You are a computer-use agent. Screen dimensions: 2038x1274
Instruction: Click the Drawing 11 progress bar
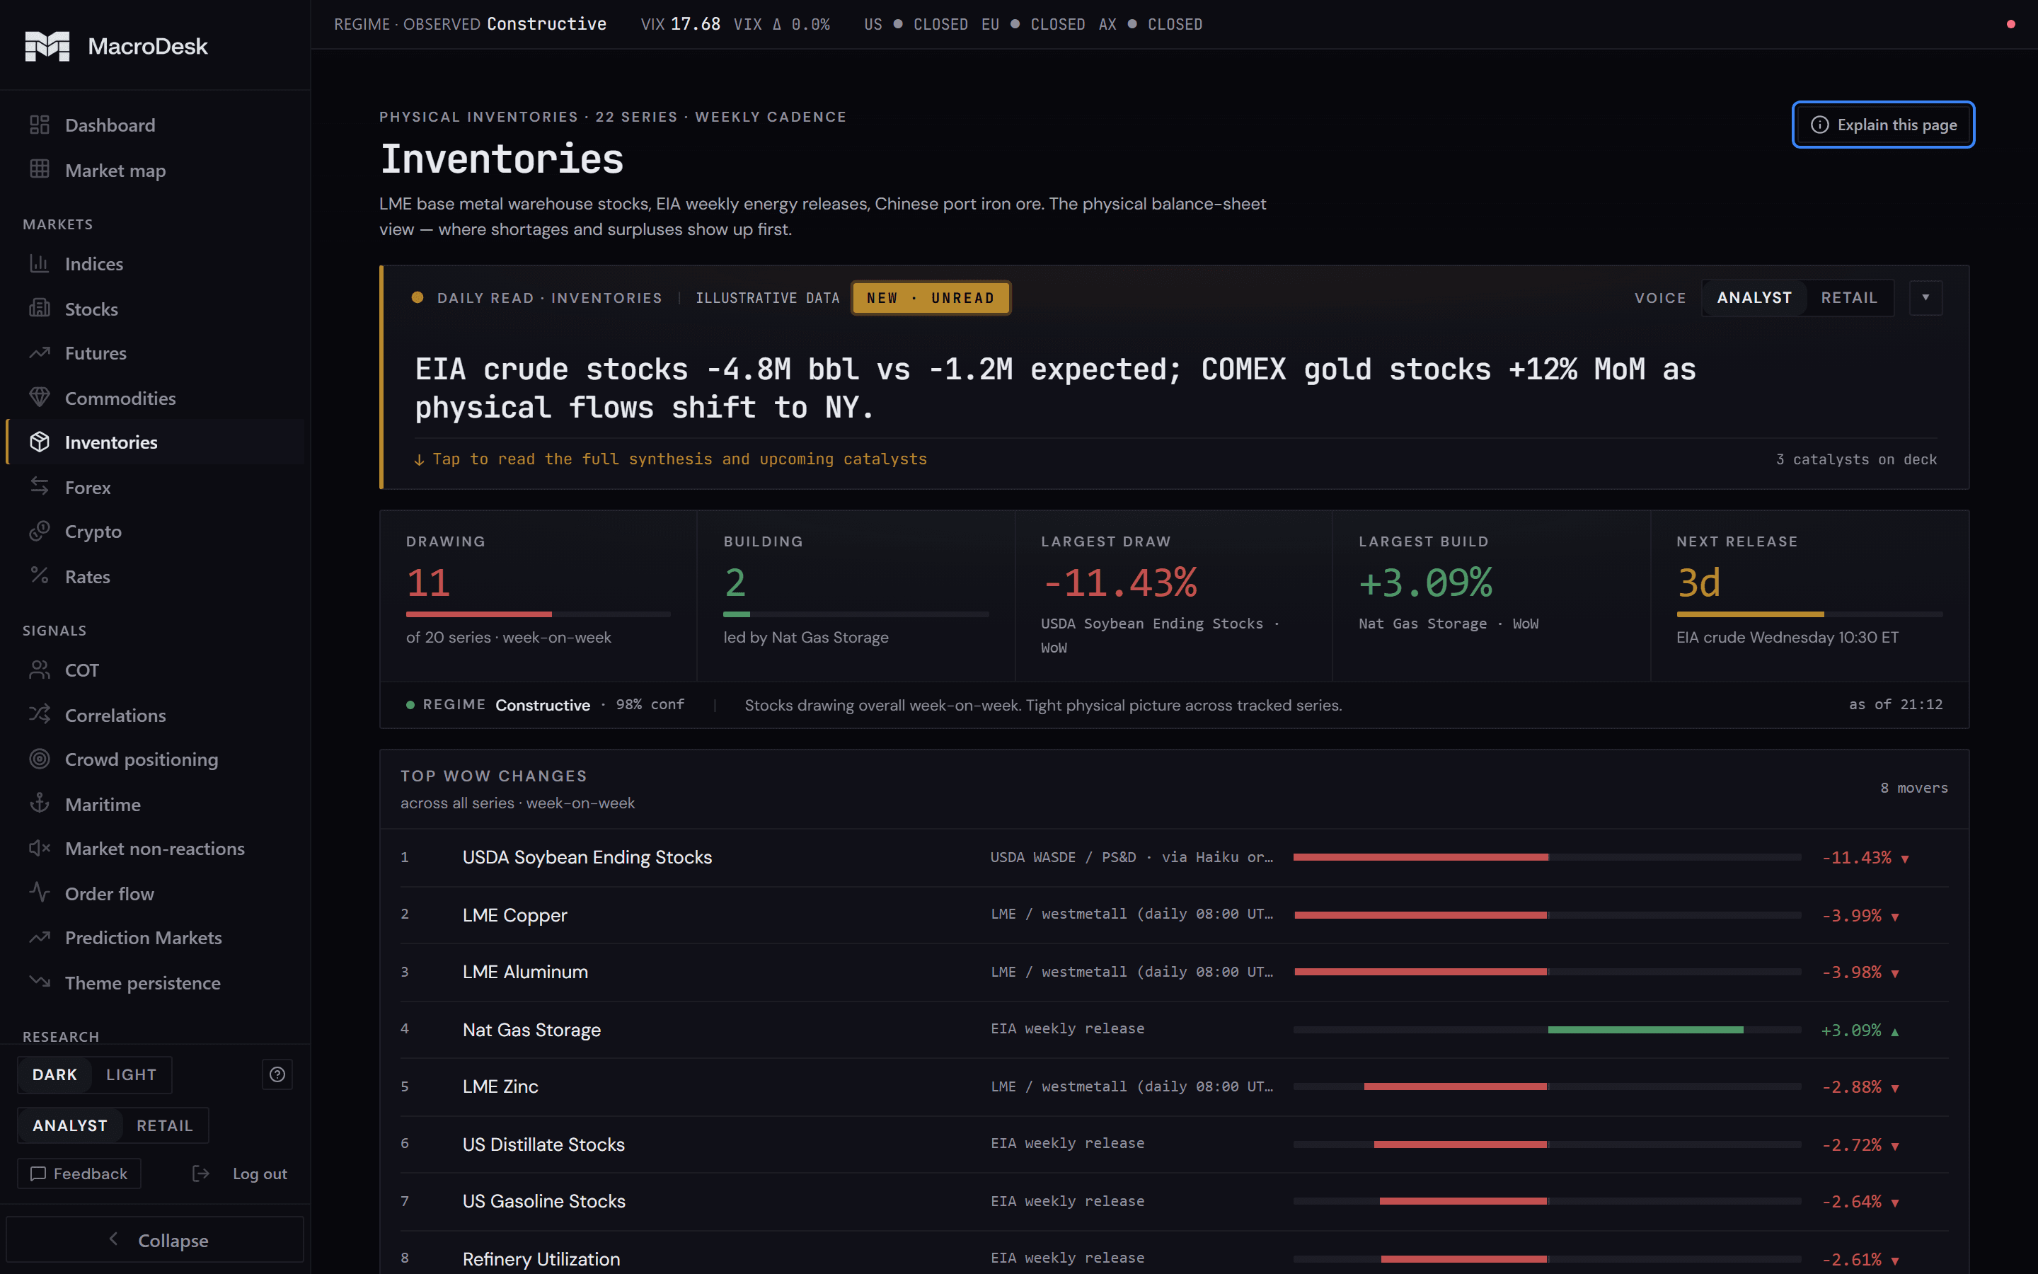[x=538, y=614]
